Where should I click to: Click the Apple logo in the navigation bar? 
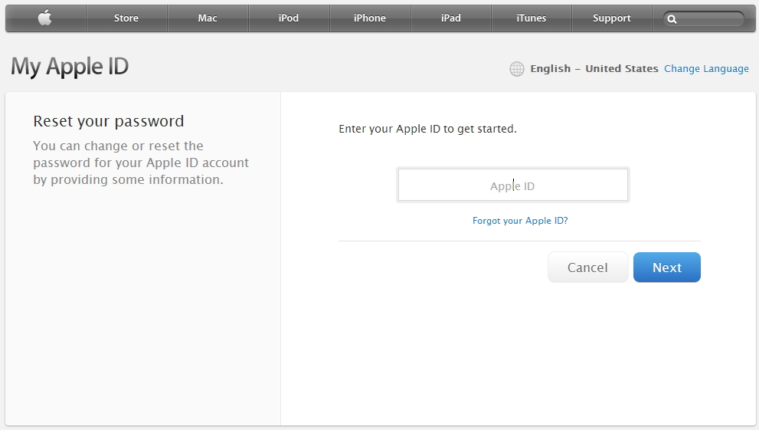(x=45, y=18)
